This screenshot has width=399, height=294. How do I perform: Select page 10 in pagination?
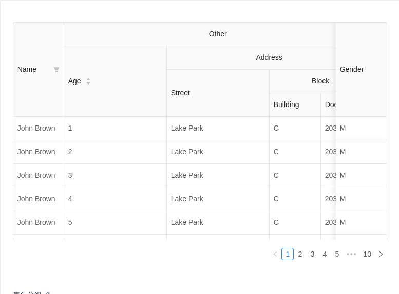(367, 254)
